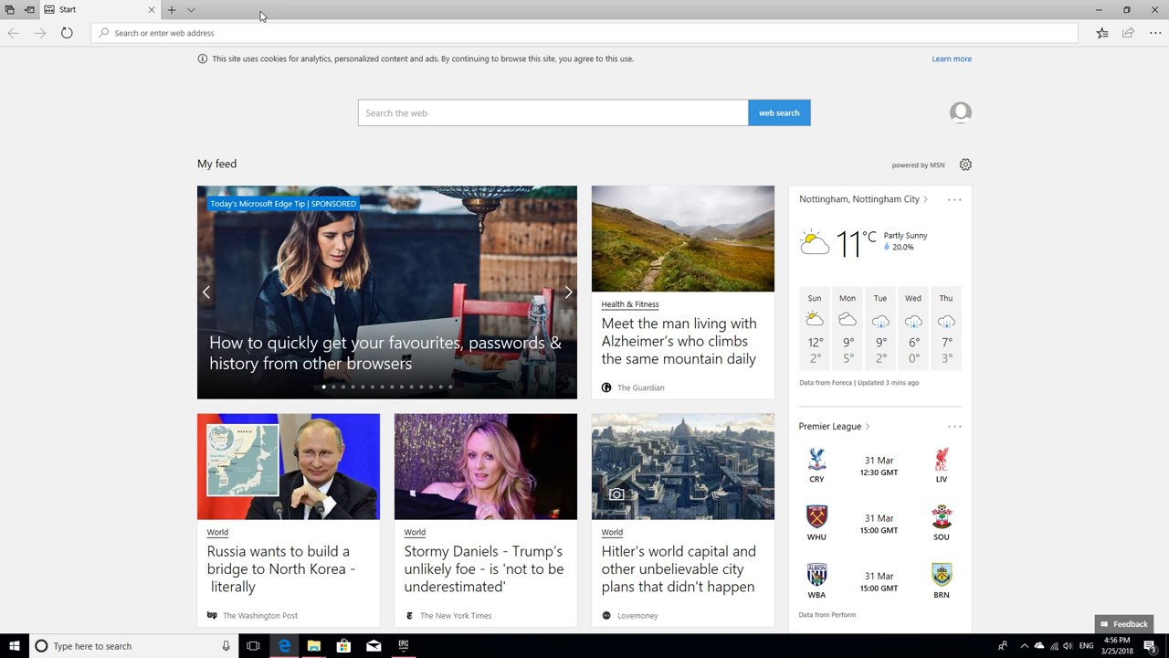Select the first carousel pagination dot
Viewport: 1169px width, 658px height.
[x=324, y=387]
